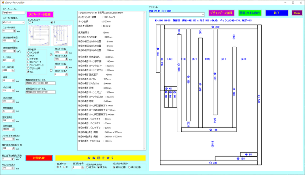
Task: Toggle the board A size checkbox
Action: tap(51, 55)
